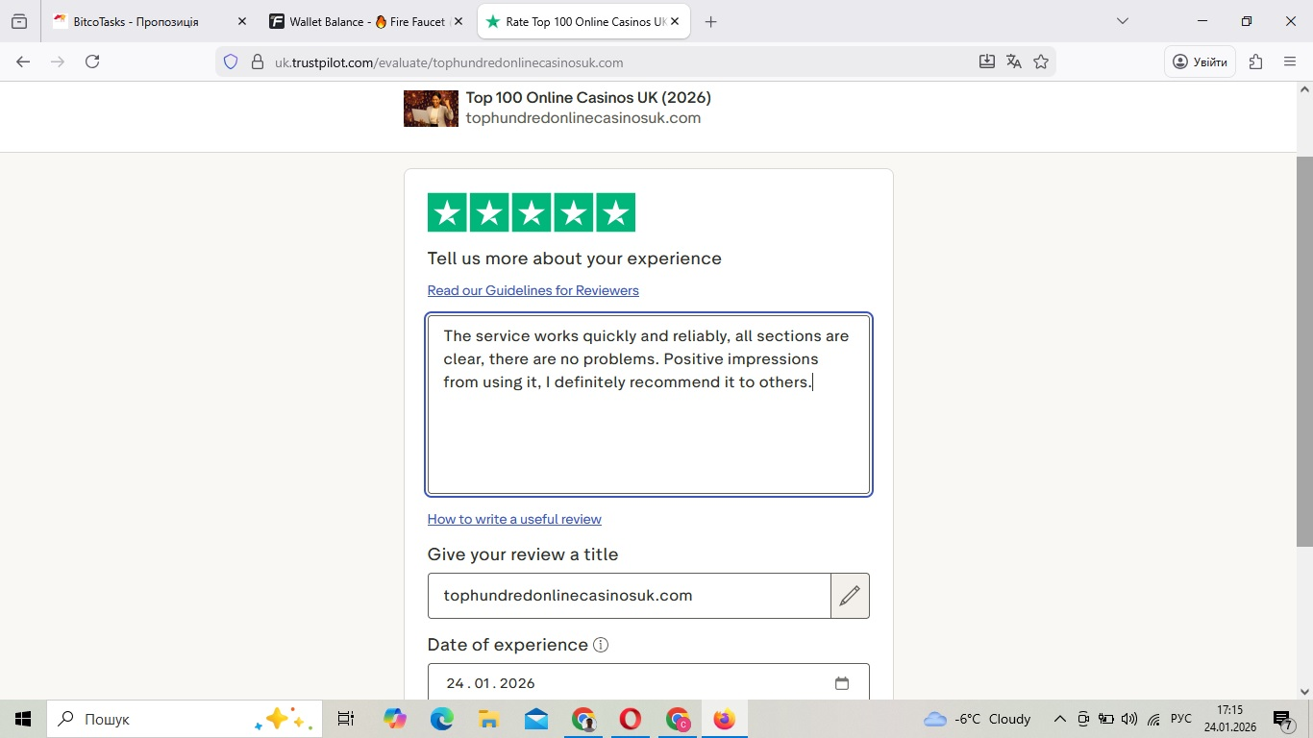
Task: Close the Rate Top 100 Online Casinos tab
Action: tap(675, 21)
